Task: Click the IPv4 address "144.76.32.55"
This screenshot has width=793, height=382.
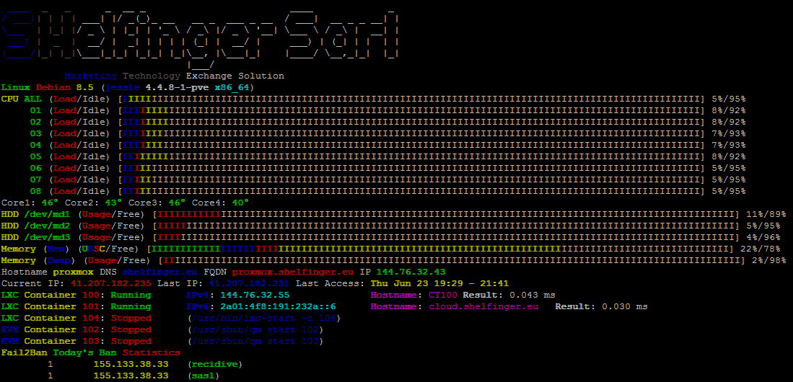Action: coord(255,295)
